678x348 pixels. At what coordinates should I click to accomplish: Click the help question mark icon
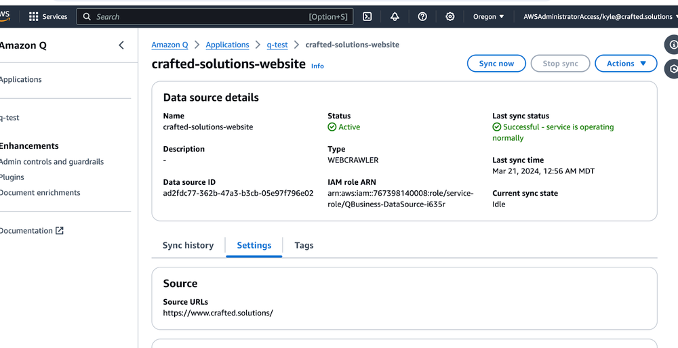point(422,17)
